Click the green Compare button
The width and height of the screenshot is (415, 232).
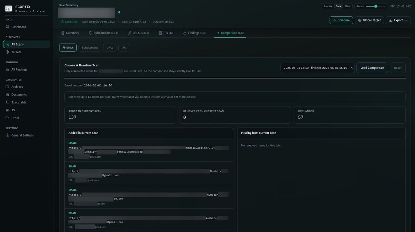(x=341, y=20)
